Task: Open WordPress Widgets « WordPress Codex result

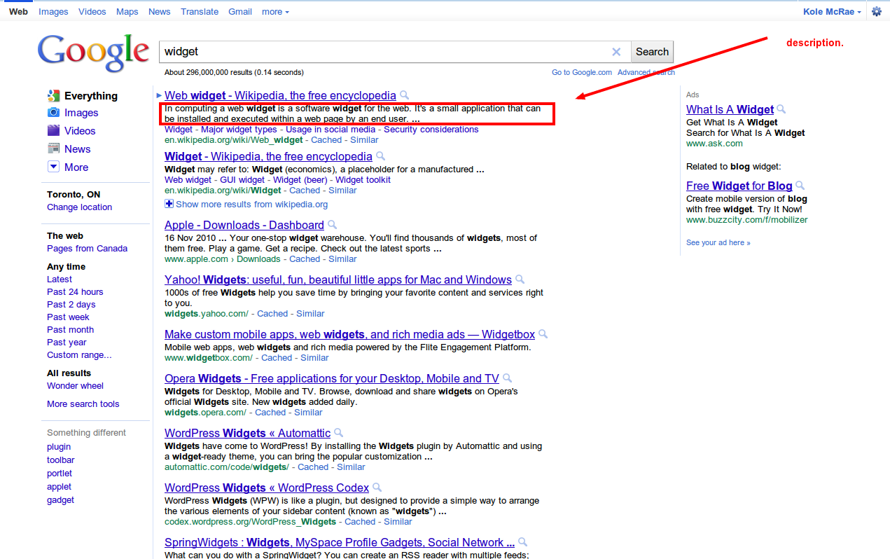Action: click(267, 488)
